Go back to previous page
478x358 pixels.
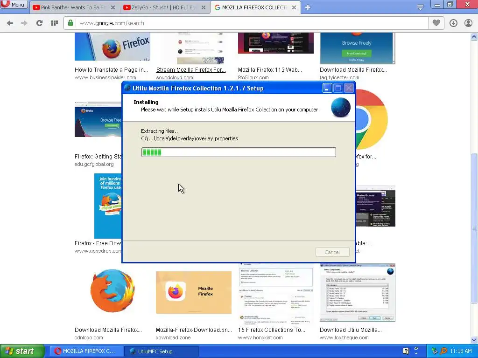(10, 23)
